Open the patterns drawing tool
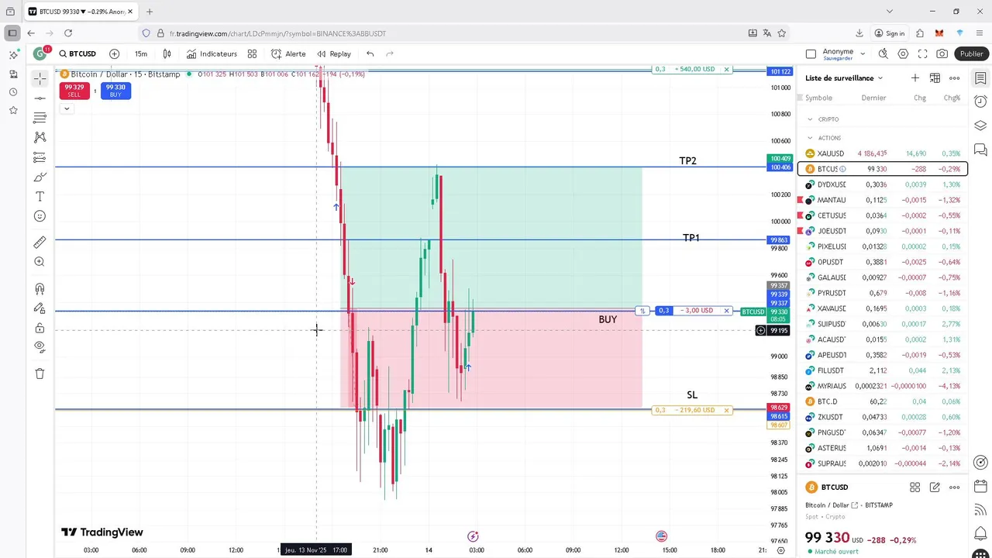This screenshot has height=558, width=992. pyautogui.click(x=40, y=137)
